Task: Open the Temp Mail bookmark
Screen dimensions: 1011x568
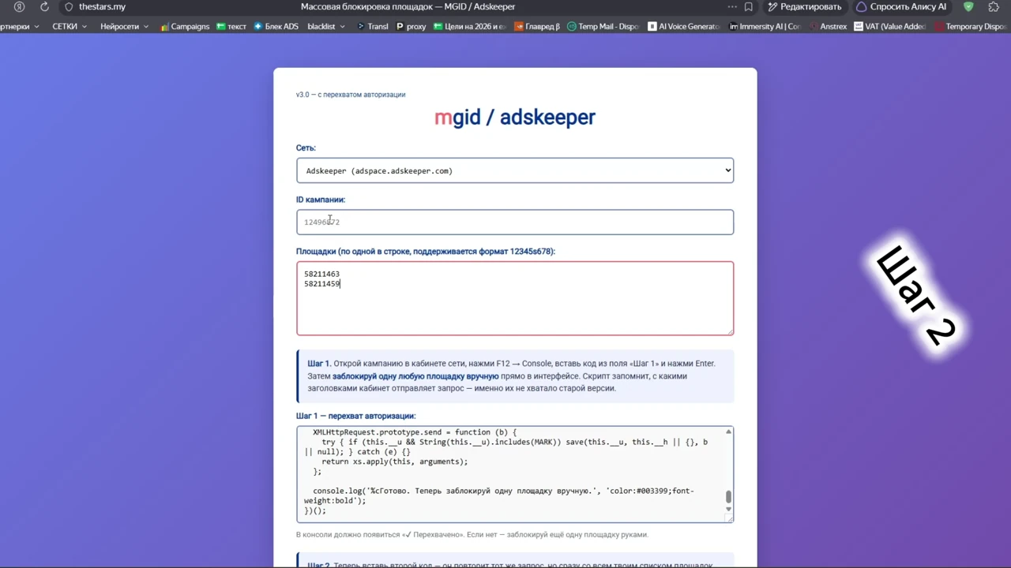Action: [603, 27]
